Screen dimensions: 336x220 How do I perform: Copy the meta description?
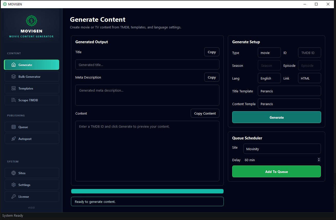[x=212, y=77]
